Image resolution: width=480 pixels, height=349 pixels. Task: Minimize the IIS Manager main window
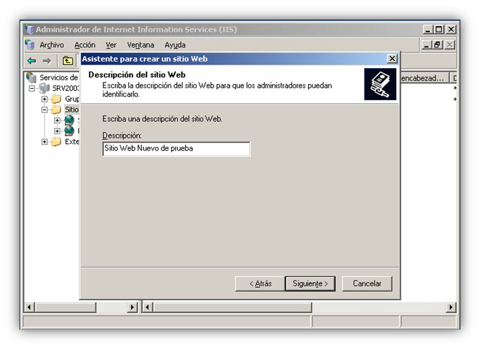click(x=428, y=29)
